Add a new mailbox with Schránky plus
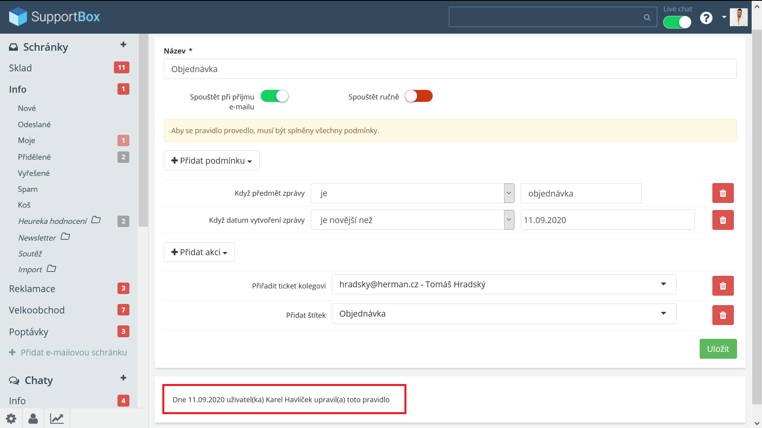This screenshot has height=428, width=762. tap(123, 44)
